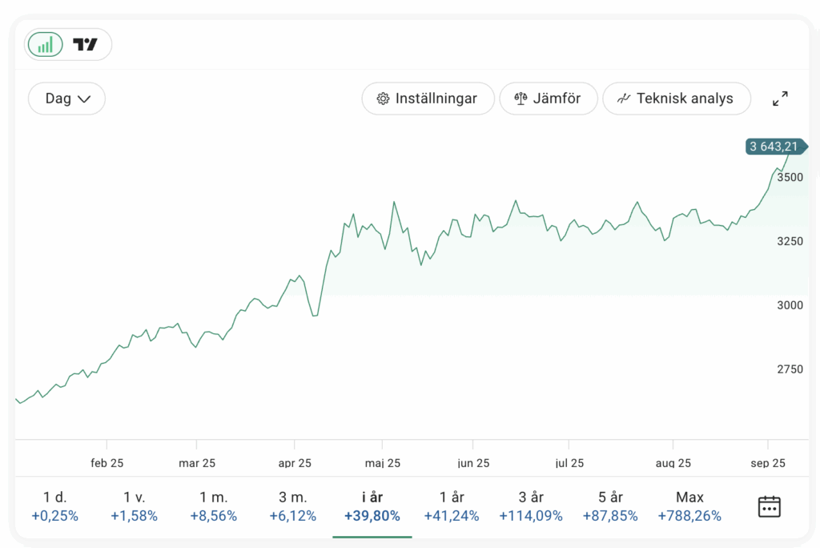Select the 1 m. time period
Viewport: 820px width, 548px height.
click(x=214, y=506)
